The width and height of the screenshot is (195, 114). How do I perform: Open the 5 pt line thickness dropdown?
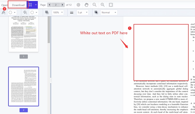point(82,13)
